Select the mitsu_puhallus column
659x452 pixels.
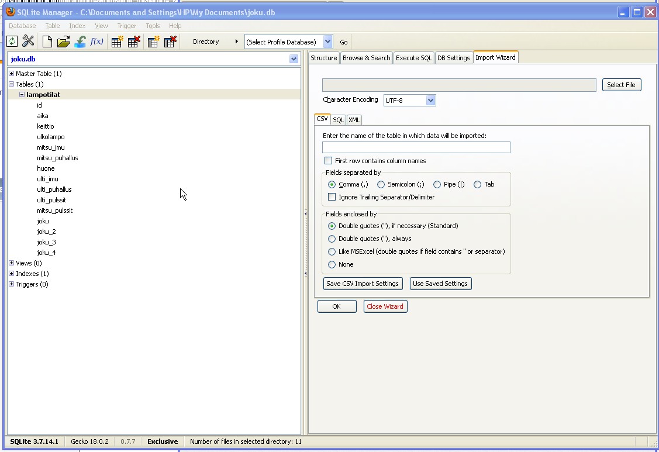[57, 158]
